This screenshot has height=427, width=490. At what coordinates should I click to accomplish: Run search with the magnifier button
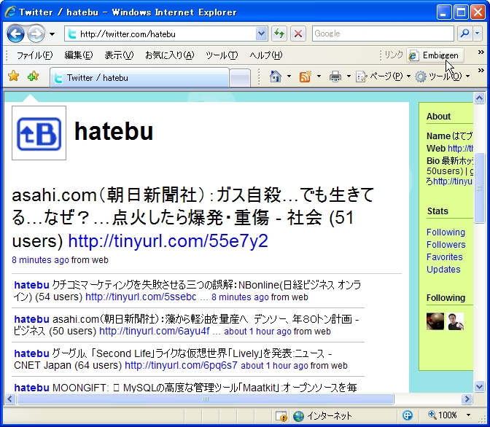[465, 34]
